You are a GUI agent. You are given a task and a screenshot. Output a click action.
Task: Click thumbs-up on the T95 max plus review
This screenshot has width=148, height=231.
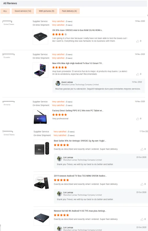[x=142, y=219]
